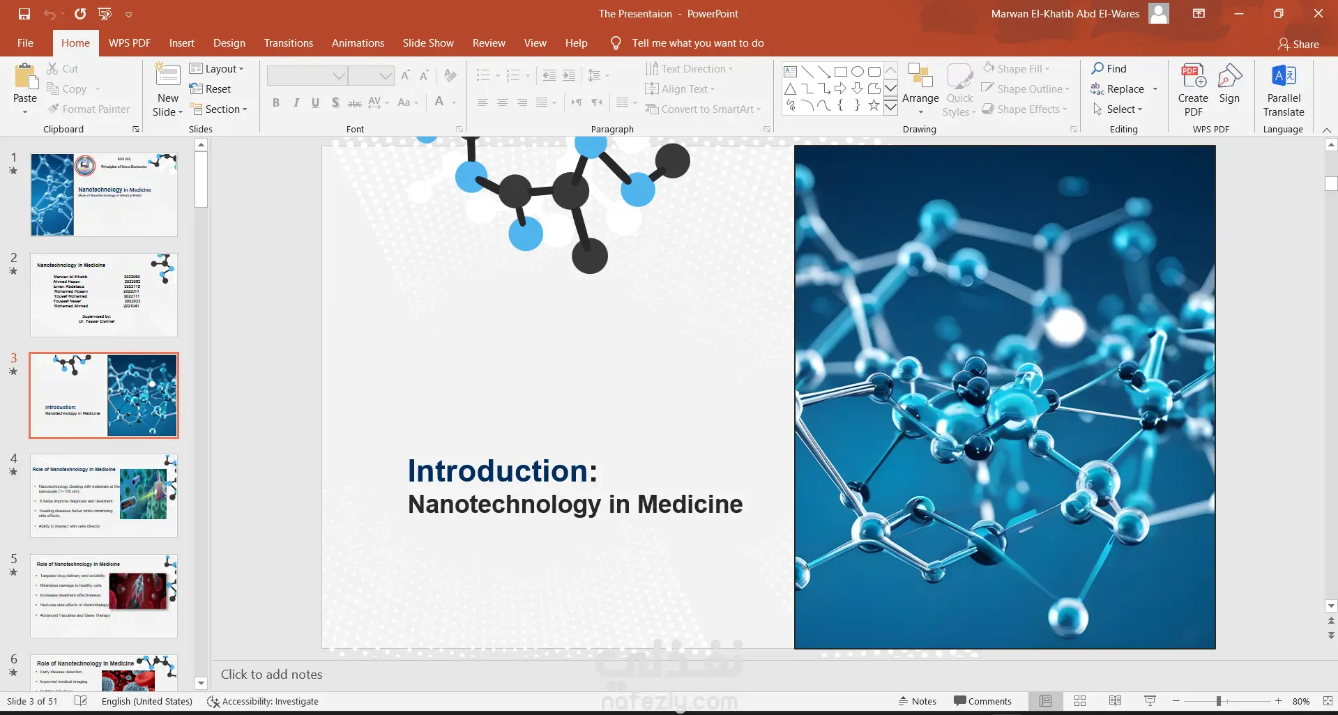
Task: Open Customize Quick Access Toolbar arrow
Action: (129, 15)
